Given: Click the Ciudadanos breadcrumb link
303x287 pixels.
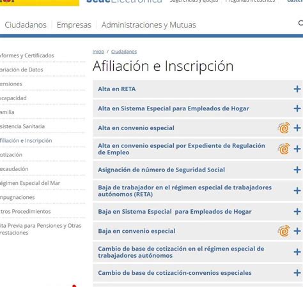Looking at the screenshot, I should pyautogui.click(x=124, y=52).
